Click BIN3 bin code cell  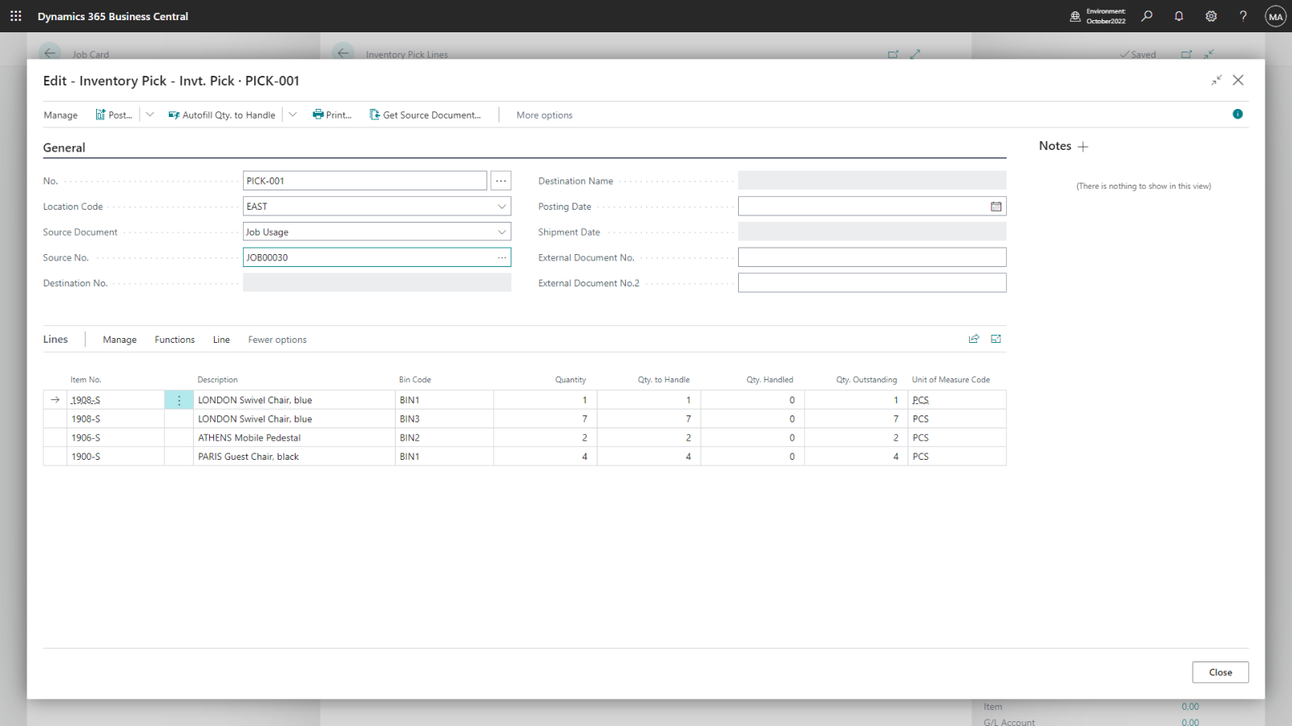point(444,419)
